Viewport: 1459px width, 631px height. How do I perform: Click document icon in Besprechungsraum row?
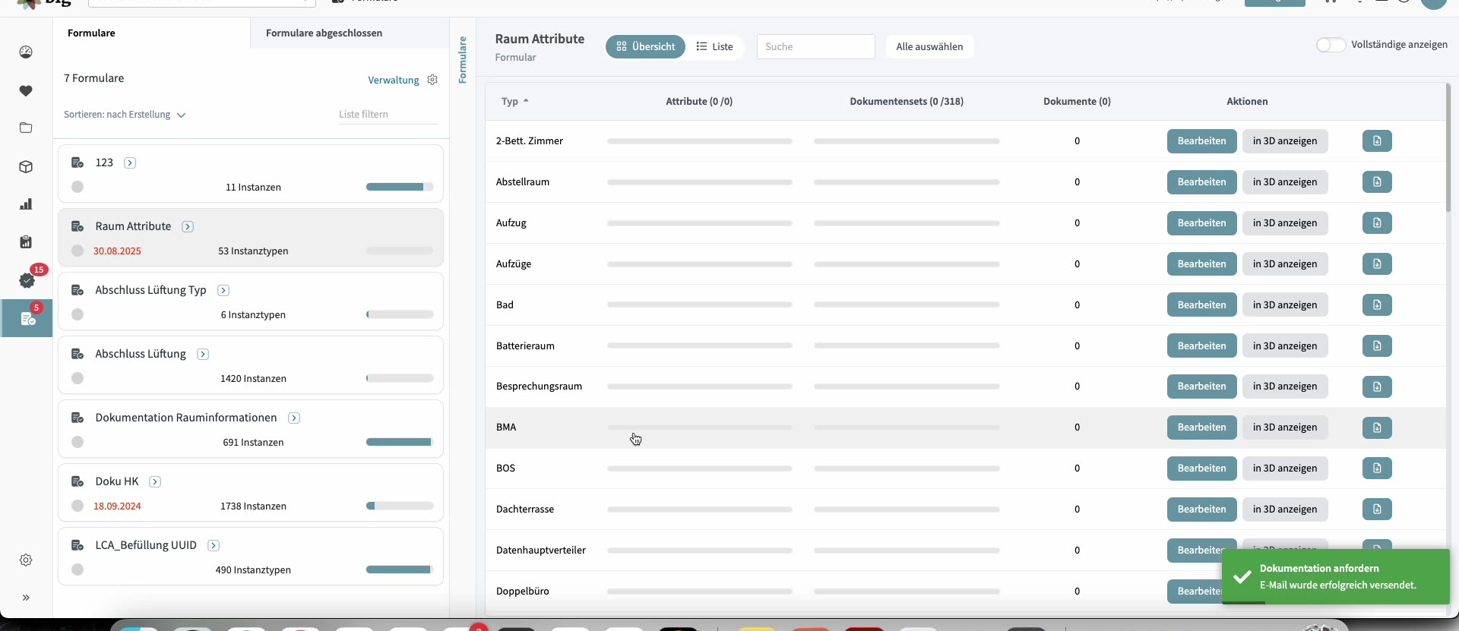point(1377,386)
